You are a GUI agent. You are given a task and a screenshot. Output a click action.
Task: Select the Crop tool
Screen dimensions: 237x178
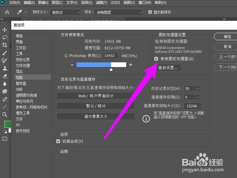coord(4,45)
